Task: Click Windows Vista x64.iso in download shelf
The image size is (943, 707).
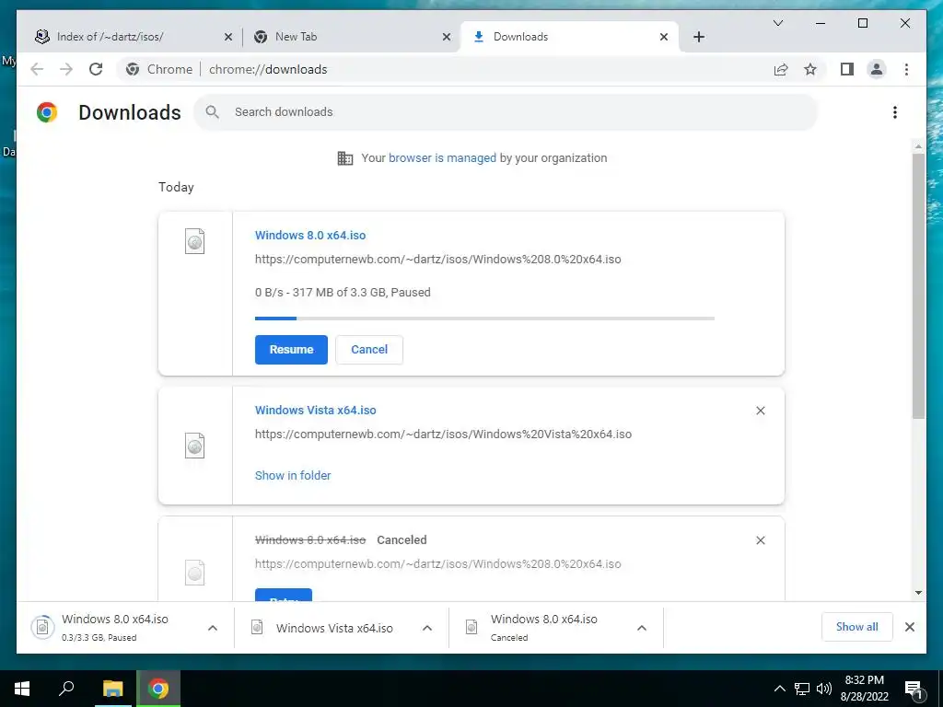Action: coord(327,628)
